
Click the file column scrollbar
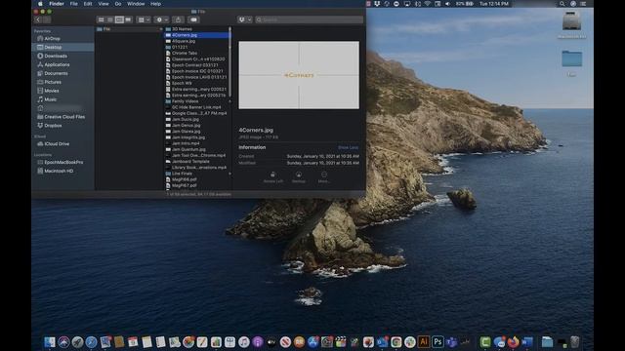tap(230, 62)
